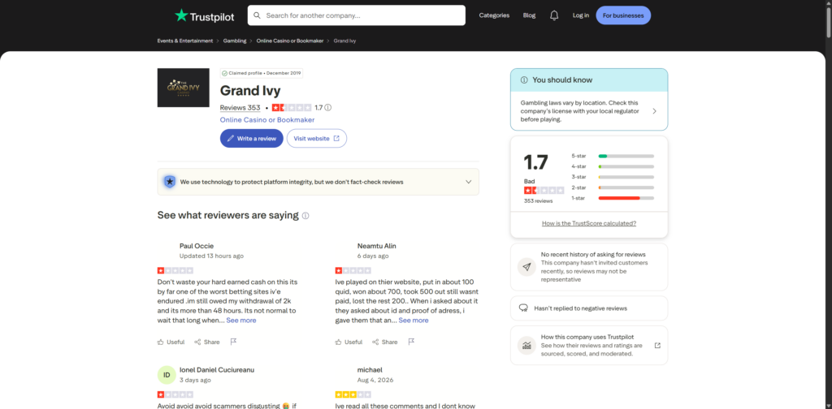Click the reviewer name Neamtu Alin
This screenshot has height=409, width=832.
coord(377,246)
